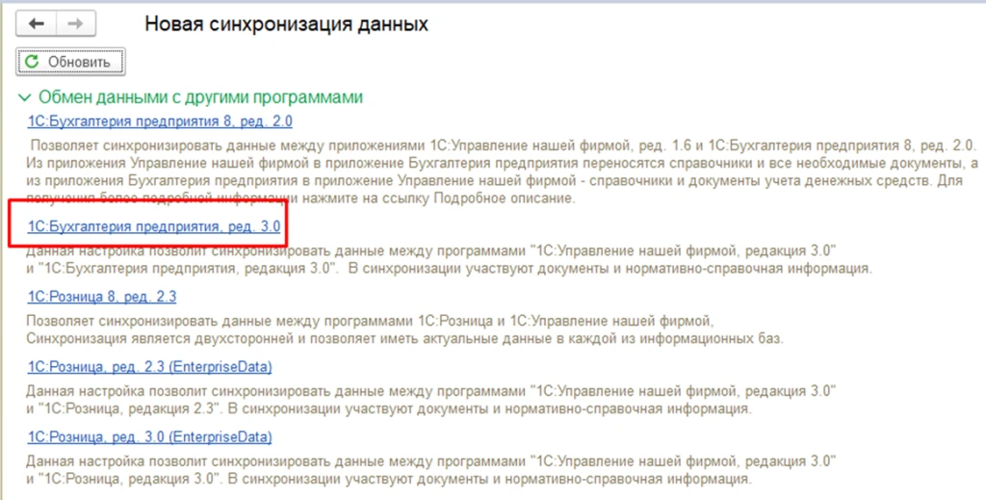Click line starting Из приложения Управление нашей фирмой
Image resolution: width=986 pixels, height=500 pixels.
(x=502, y=164)
